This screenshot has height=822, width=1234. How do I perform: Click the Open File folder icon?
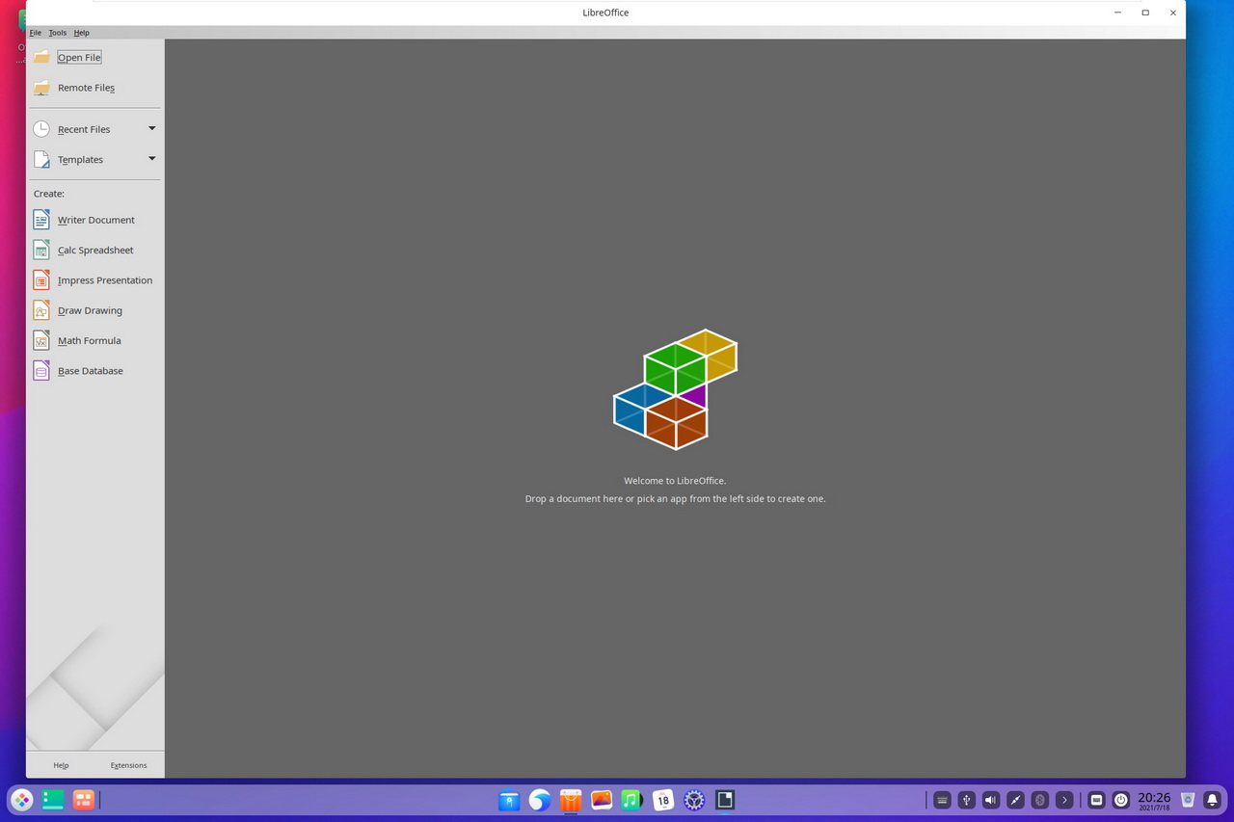coord(41,57)
